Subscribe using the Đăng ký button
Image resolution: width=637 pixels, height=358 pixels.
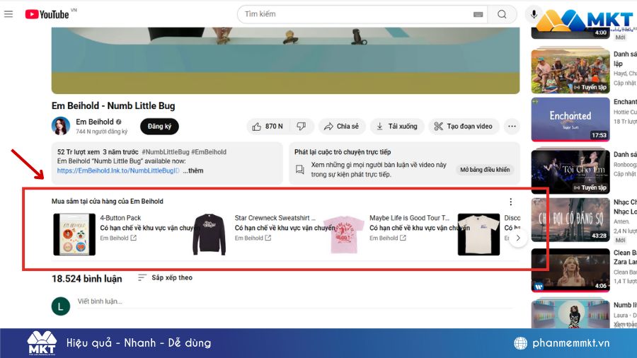coord(159,127)
